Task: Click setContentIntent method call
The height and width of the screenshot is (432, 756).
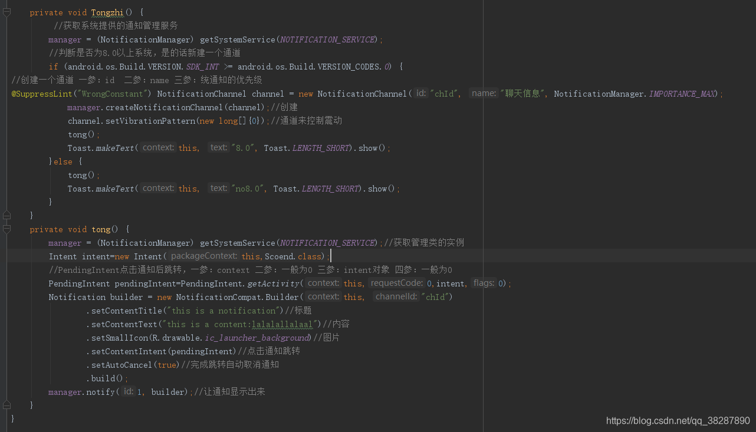Action: click(x=129, y=351)
